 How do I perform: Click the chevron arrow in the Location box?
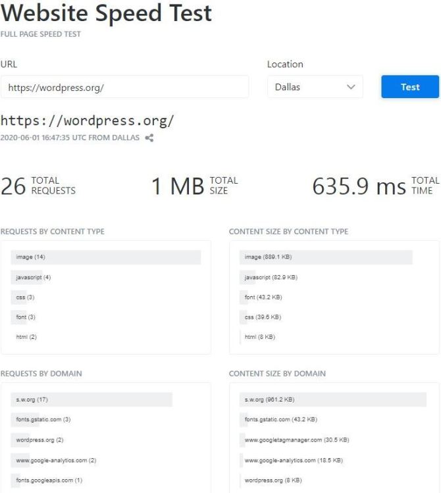[351, 87]
